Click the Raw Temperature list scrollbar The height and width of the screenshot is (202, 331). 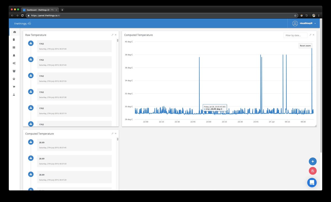coord(118,41)
